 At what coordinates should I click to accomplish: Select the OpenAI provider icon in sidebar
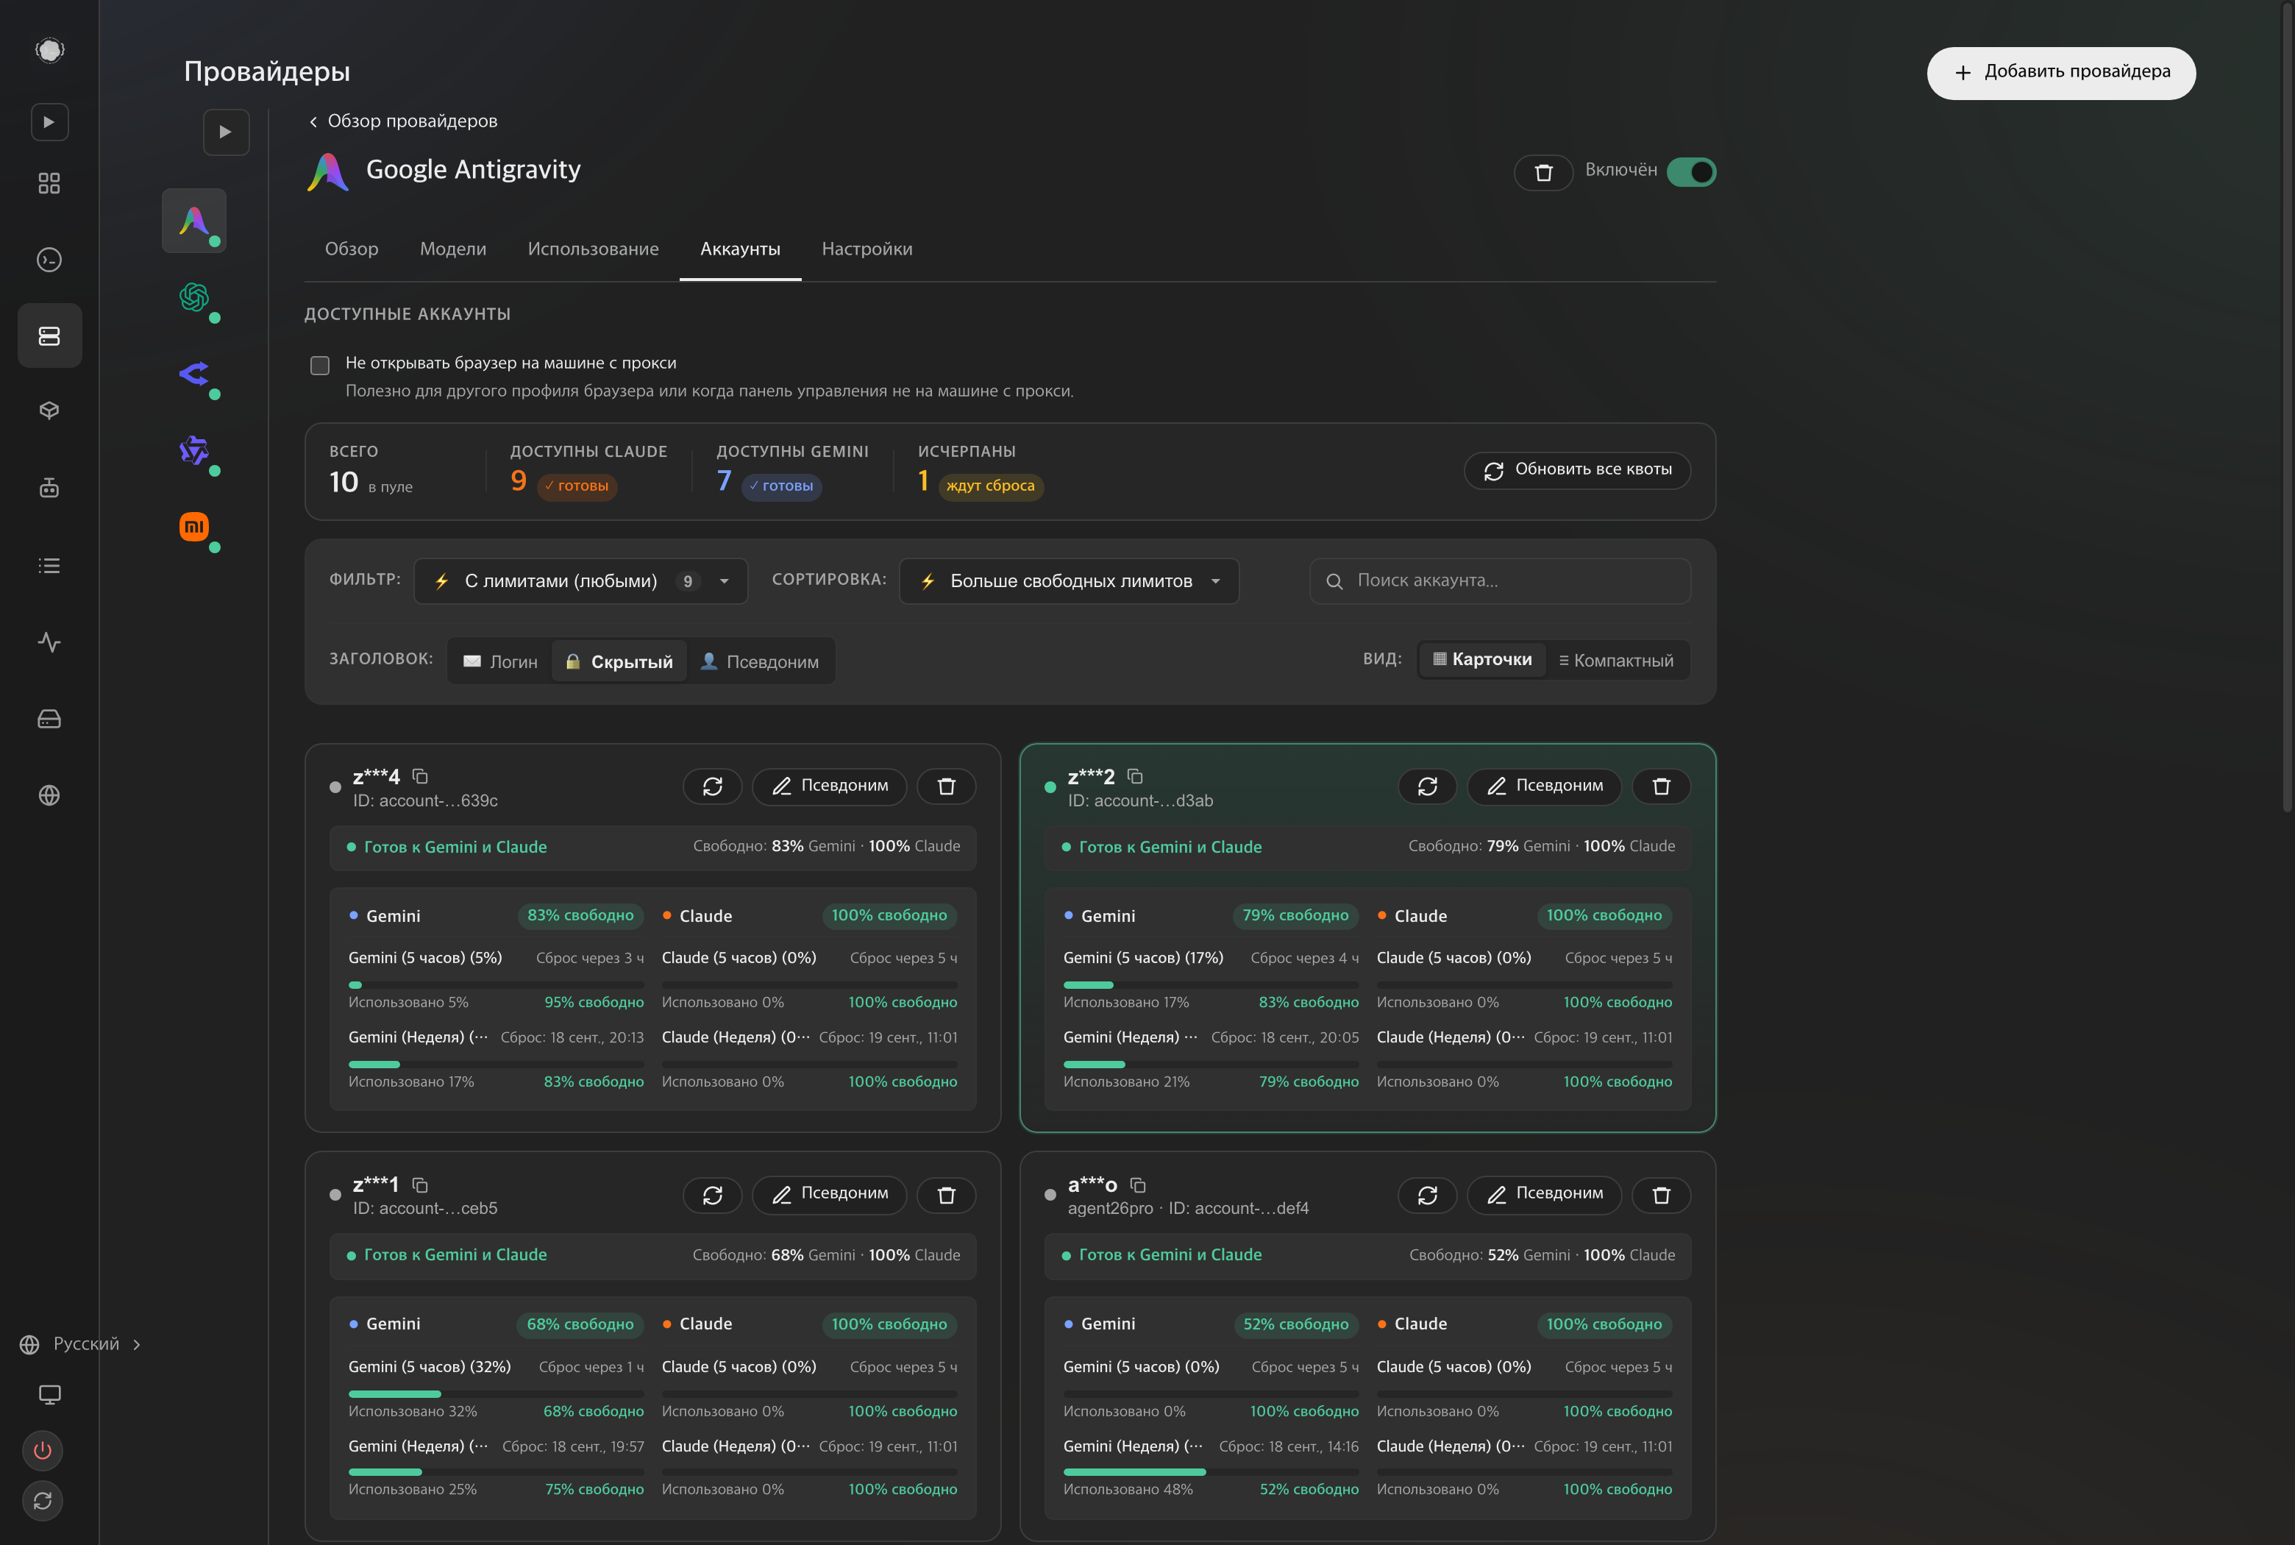coord(194,296)
